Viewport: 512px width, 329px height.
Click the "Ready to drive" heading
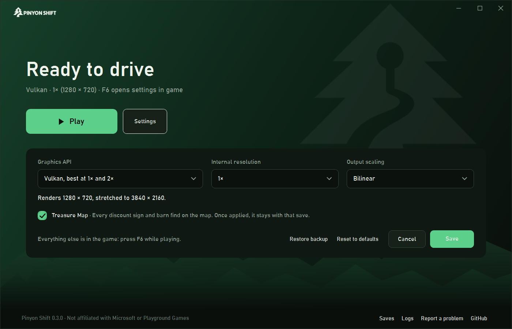pyautogui.click(x=90, y=69)
